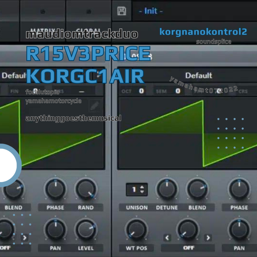257x257 pixels.
Task: Click the OSC B CRS field
Action: [x=247, y=91]
